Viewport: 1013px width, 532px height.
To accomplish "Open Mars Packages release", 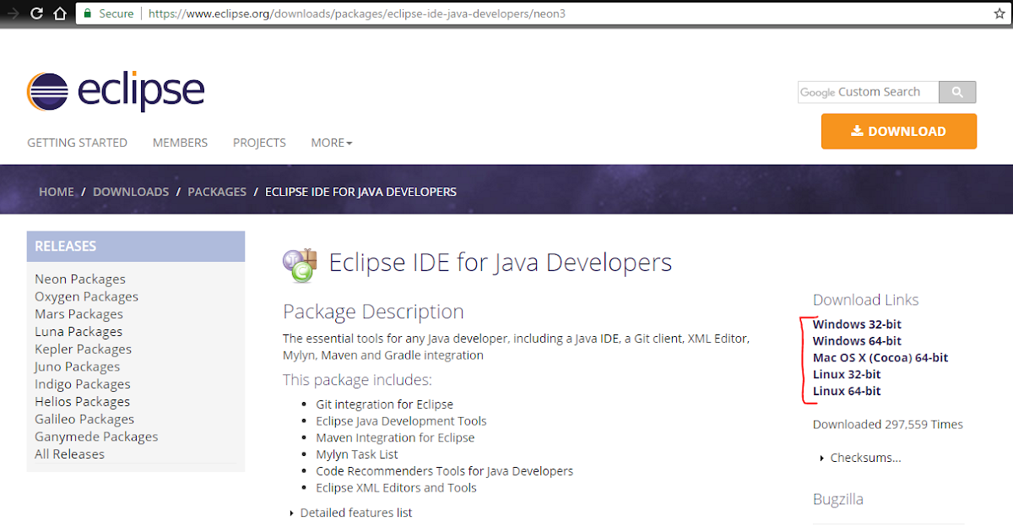I will point(79,314).
